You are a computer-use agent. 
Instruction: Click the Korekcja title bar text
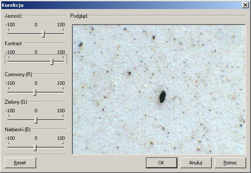(12, 5)
